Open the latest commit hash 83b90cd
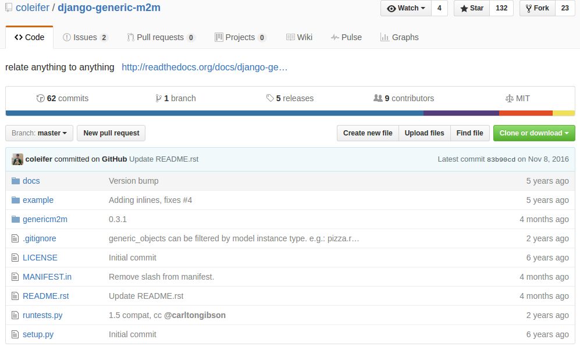 click(x=501, y=159)
